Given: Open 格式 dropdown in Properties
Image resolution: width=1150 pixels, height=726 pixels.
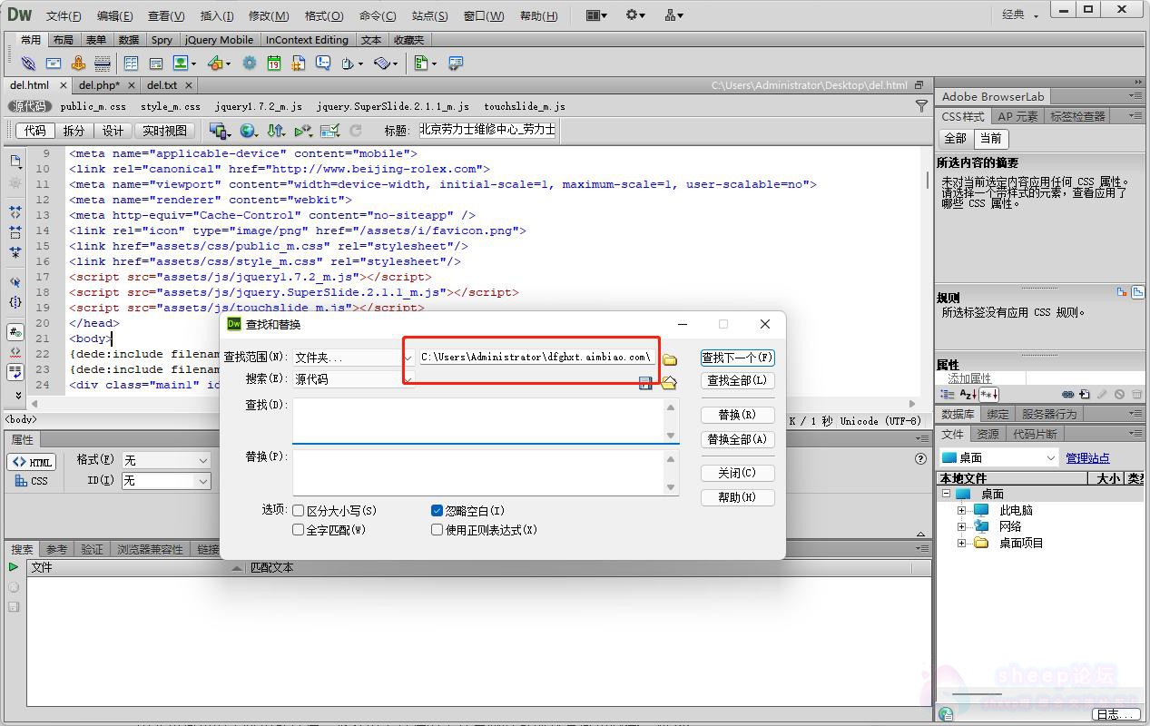Looking at the screenshot, I should coord(166,461).
